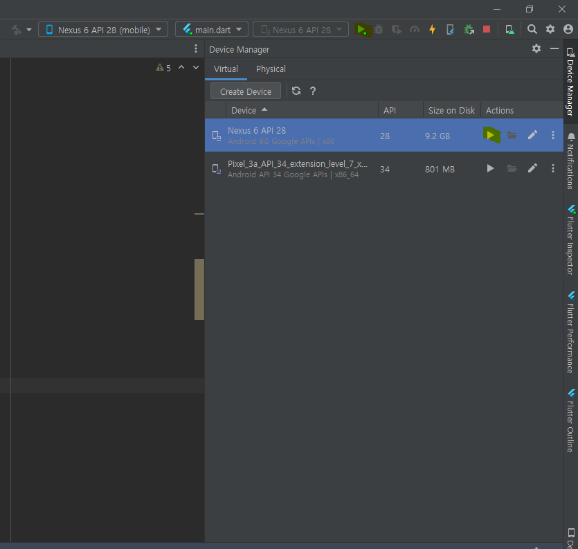578x549 pixels.
Task: Open Notifications side tool window
Action: (570, 161)
